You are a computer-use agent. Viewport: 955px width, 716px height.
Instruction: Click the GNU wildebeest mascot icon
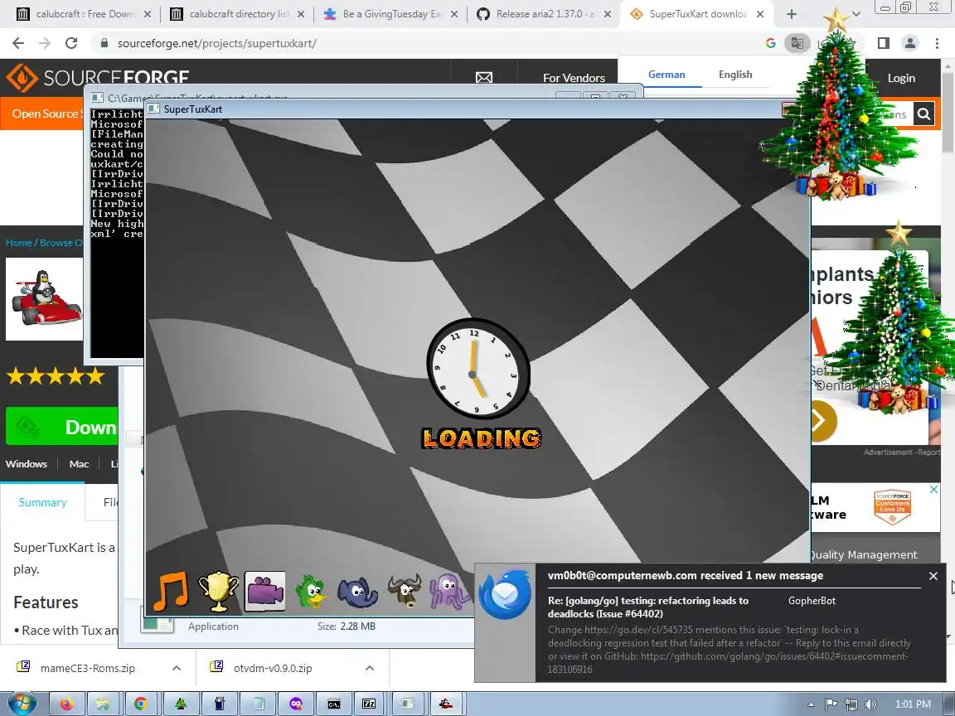click(404, 591)
